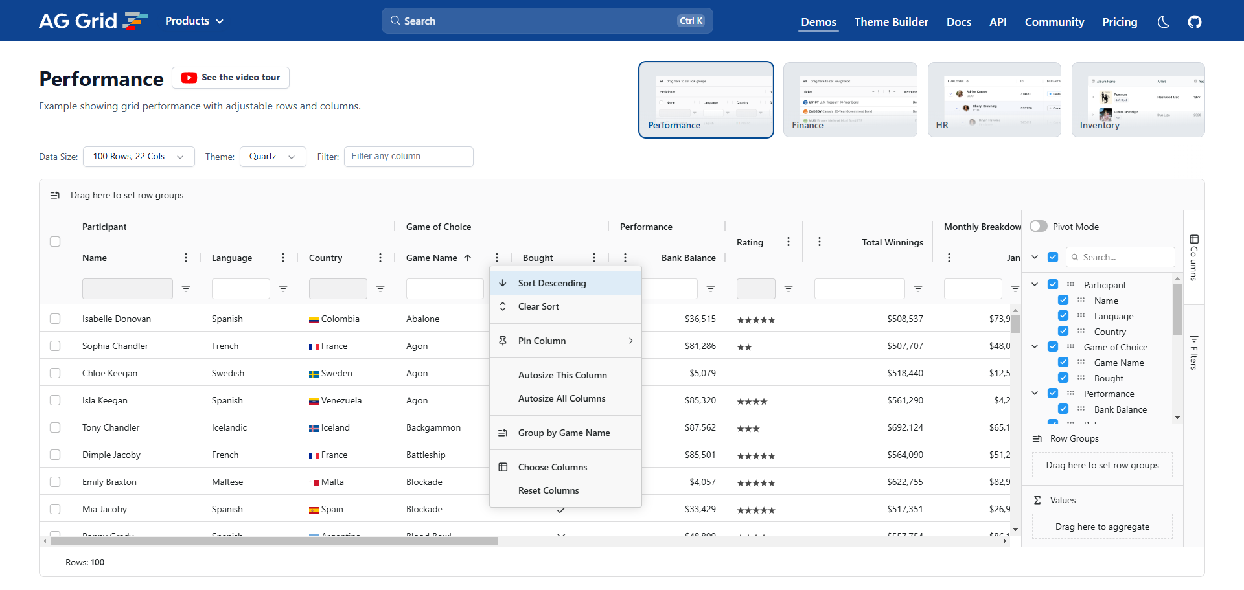Open the HR demo thumbnail
The width and height of the screenshot is (1244, 590).
click(995, 100)
